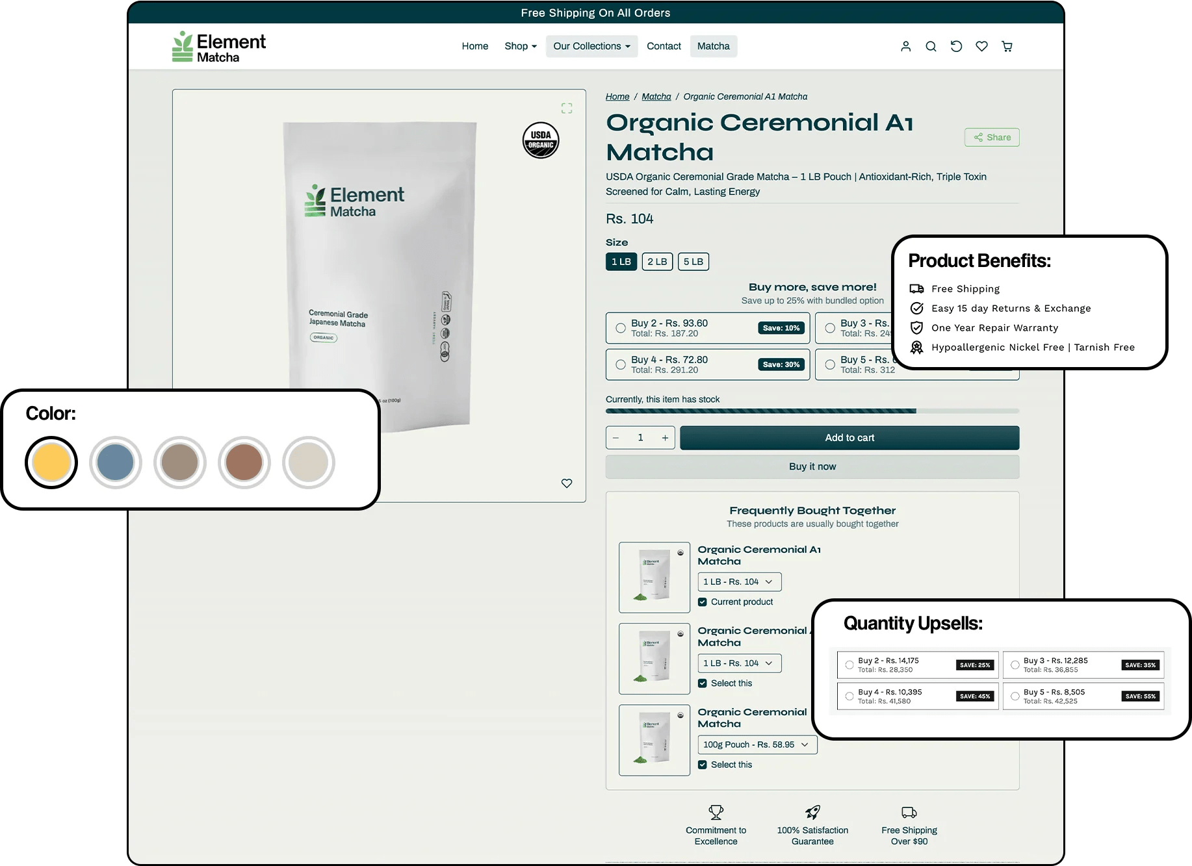Screen dimensions: 1192x866
Task: Click the USDA Organic badge
Action: point(541,140)
